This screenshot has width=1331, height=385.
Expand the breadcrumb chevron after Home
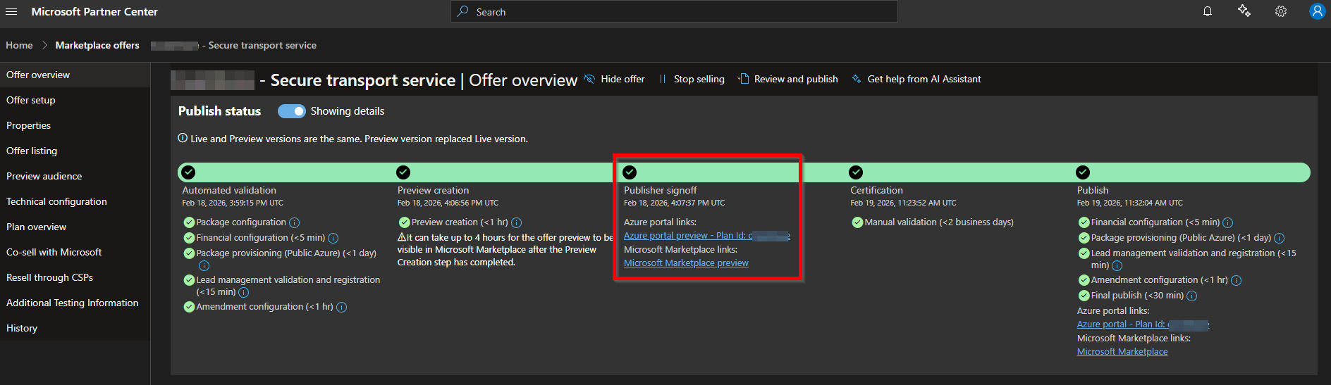pyautogui.click(x=44, y=45)
